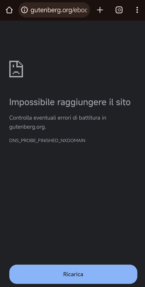The height and width of the screenshot is (287, 145).
Task: Add a new browser tab
Action: point(100,10)
